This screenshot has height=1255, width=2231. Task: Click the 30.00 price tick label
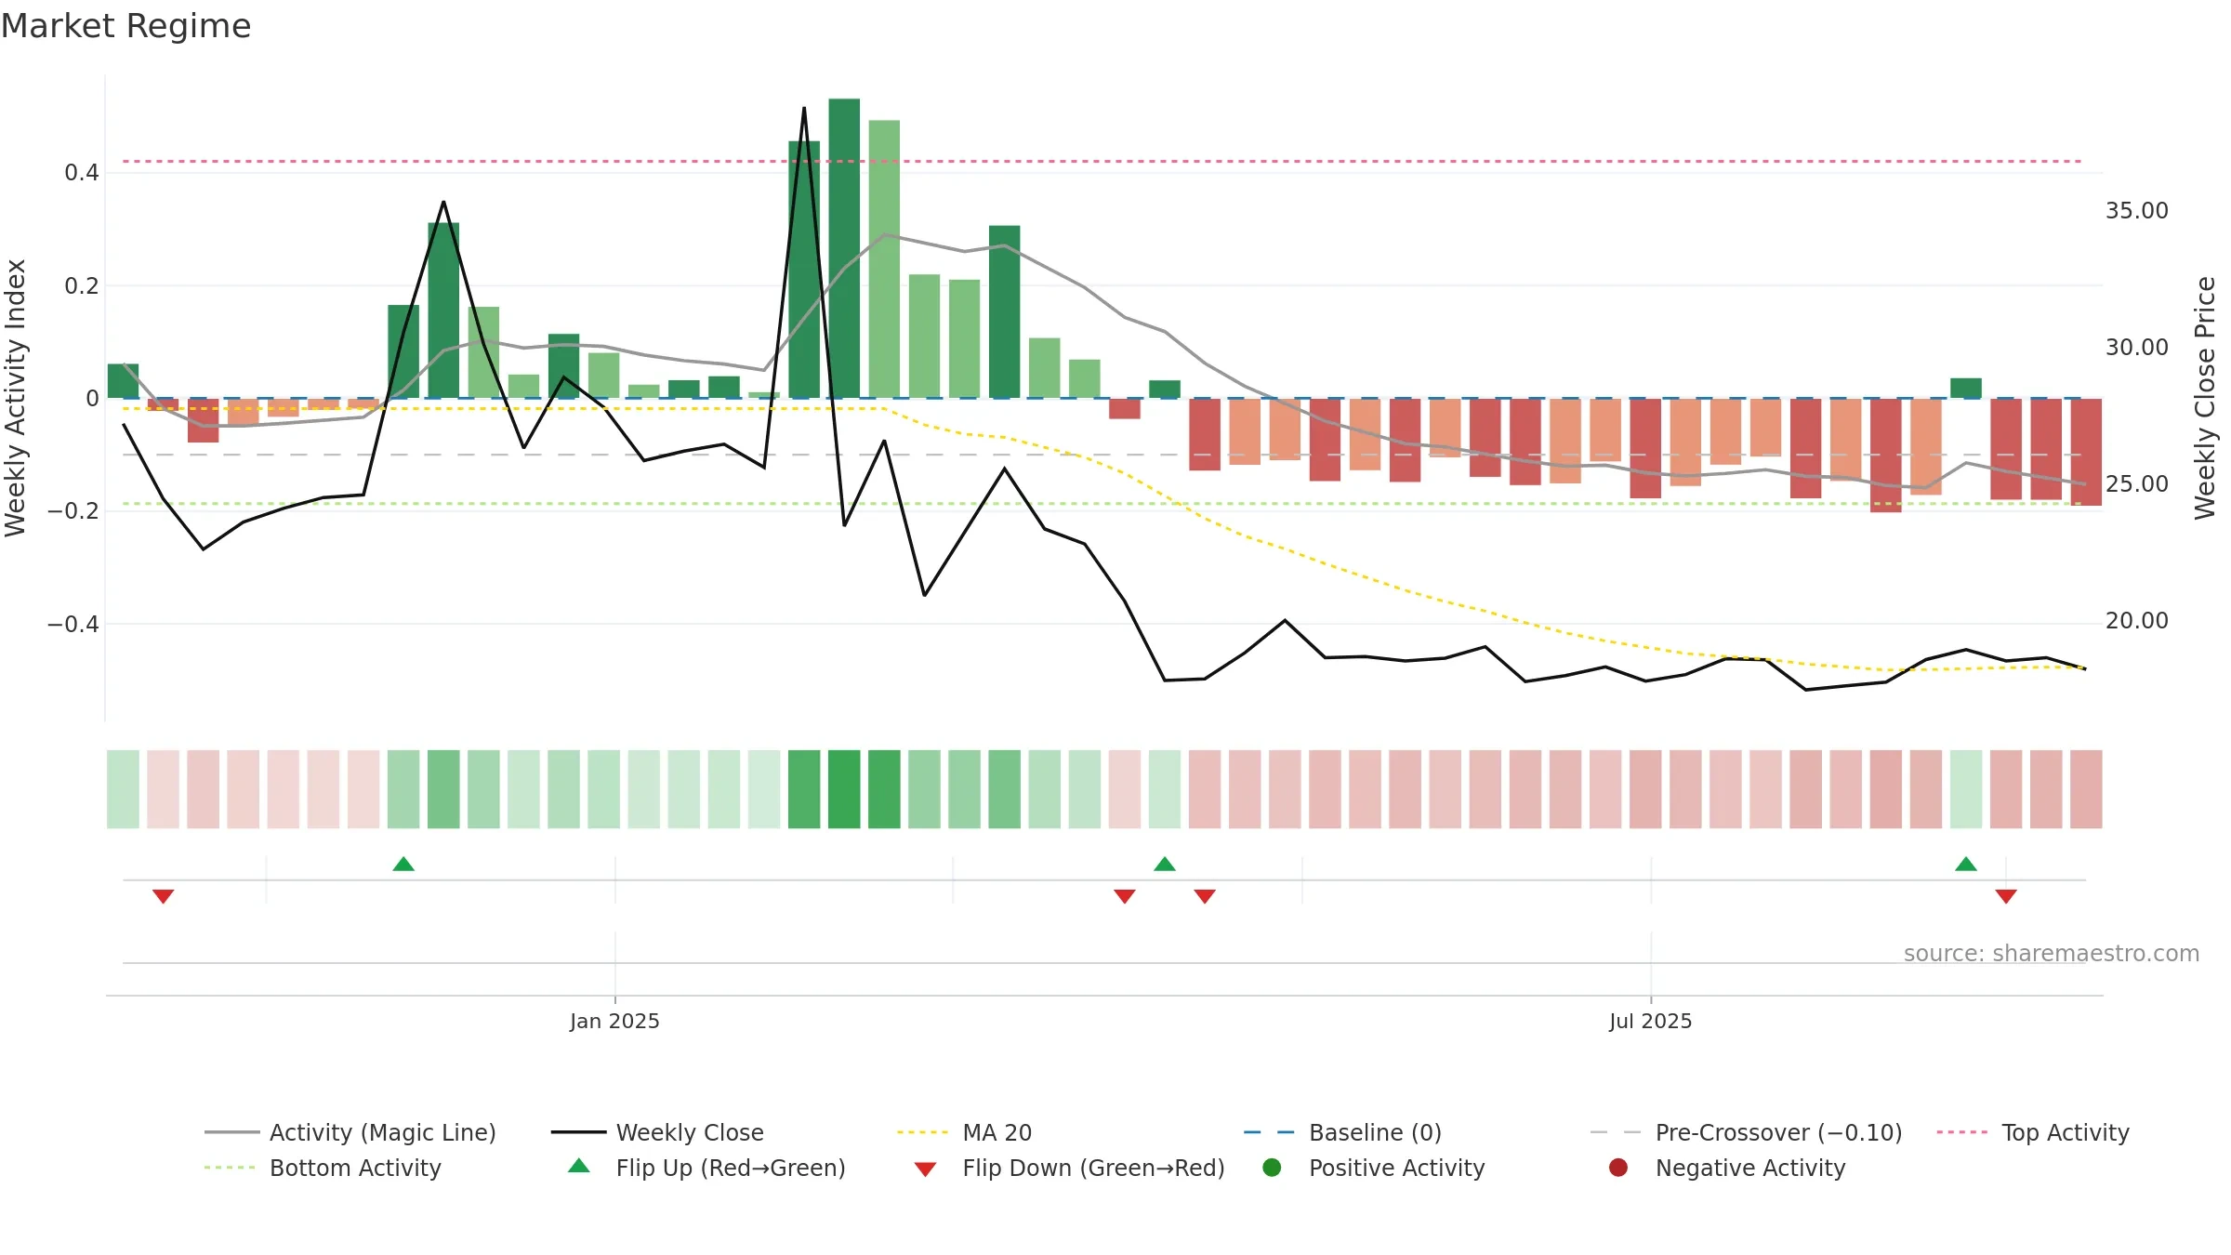click(x=2137, y=348)
